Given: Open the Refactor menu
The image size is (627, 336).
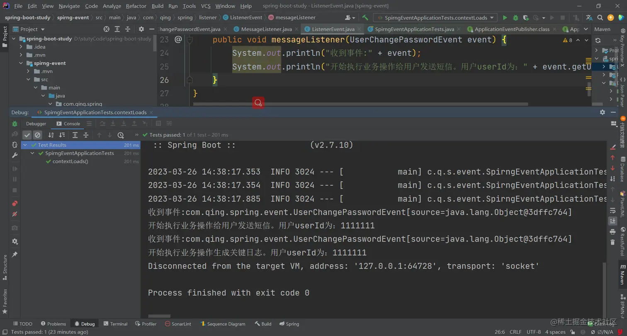Looking at the screenshot, I should (x=136, y=6).
